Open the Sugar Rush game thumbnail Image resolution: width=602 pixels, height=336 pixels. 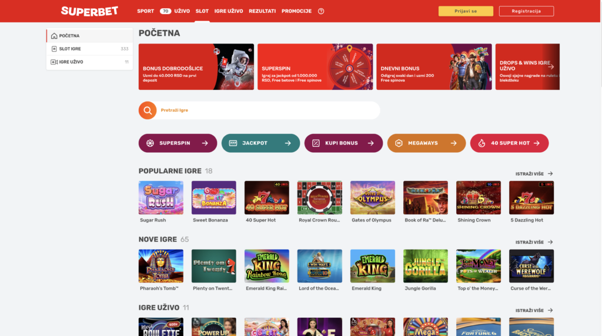click(x=161, y=197)
